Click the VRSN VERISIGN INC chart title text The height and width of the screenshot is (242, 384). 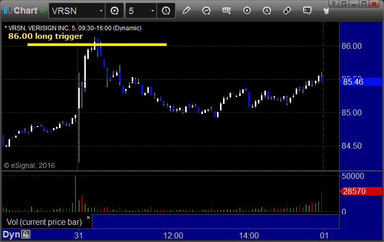[73, 28]
